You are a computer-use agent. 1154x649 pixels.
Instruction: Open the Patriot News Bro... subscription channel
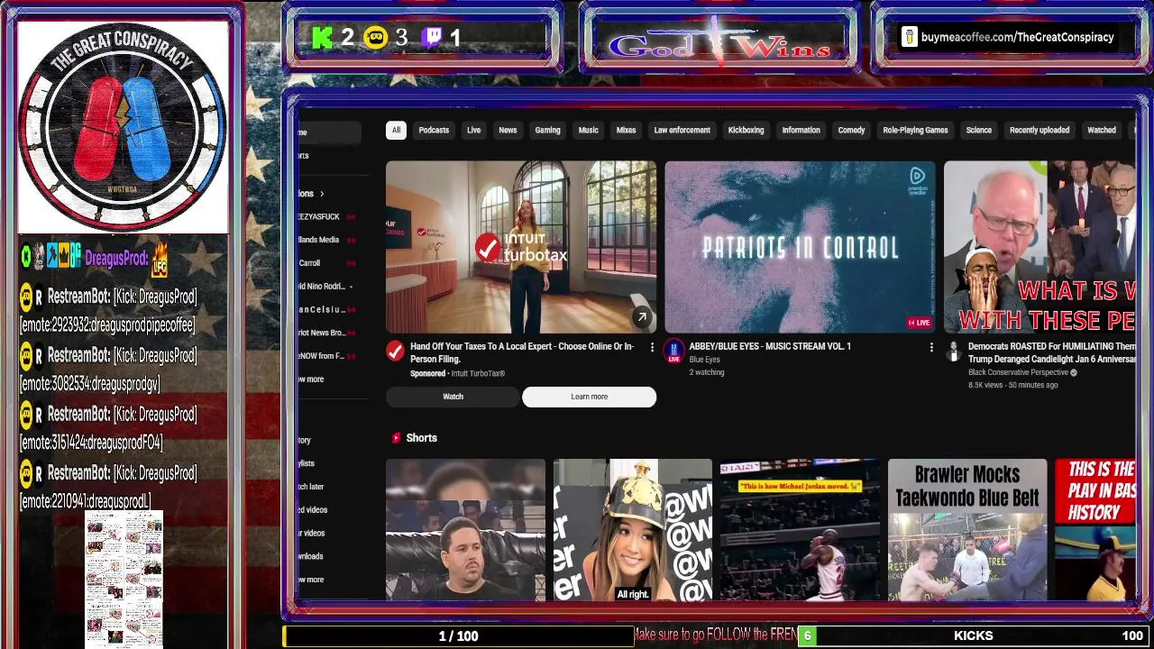click(322, 333)
